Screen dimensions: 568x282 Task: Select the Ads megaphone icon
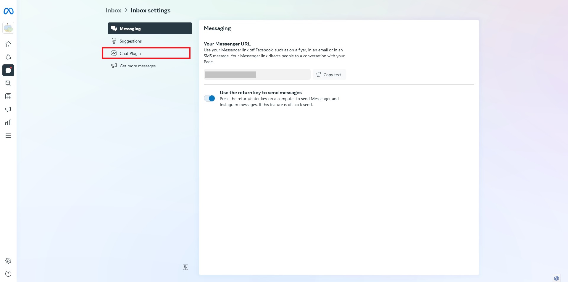point(8,109)
